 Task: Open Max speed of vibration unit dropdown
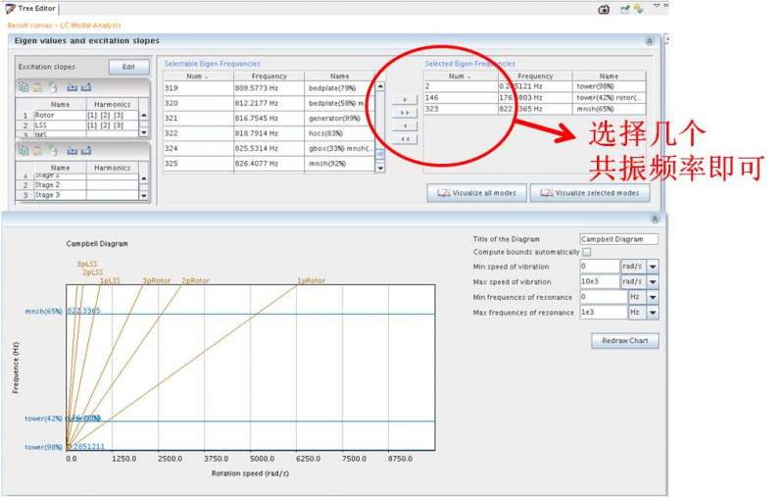pos(653,281)
